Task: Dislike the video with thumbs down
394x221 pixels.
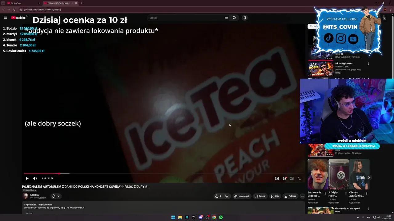Action: tap(227, 196)
